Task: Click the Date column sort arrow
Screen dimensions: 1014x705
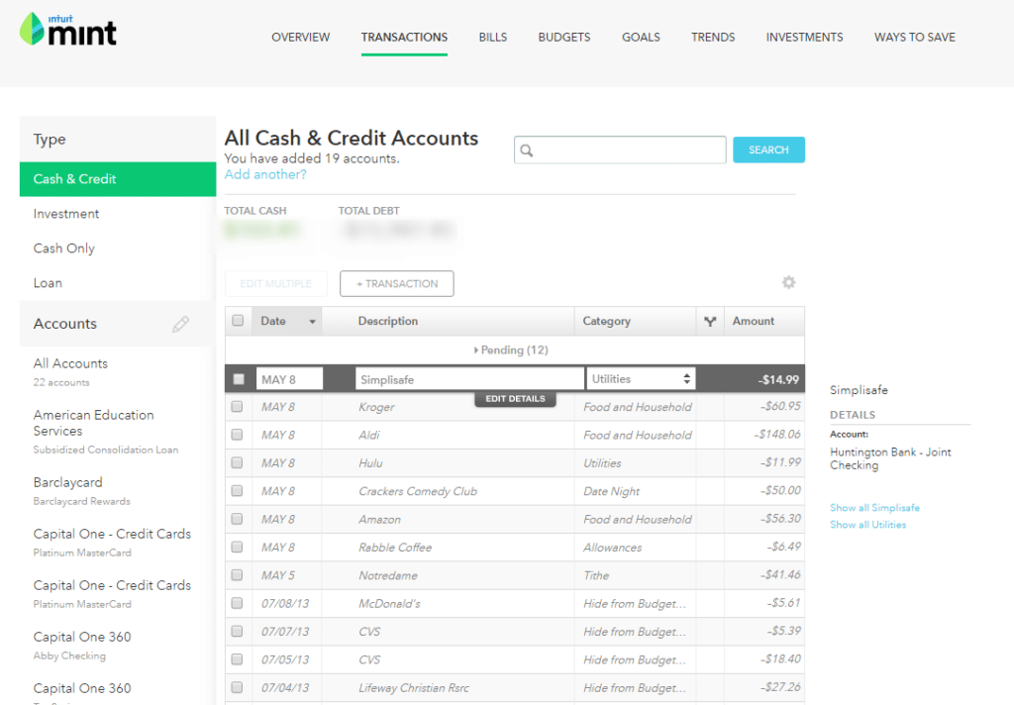Action: click(x=312, y=322)
